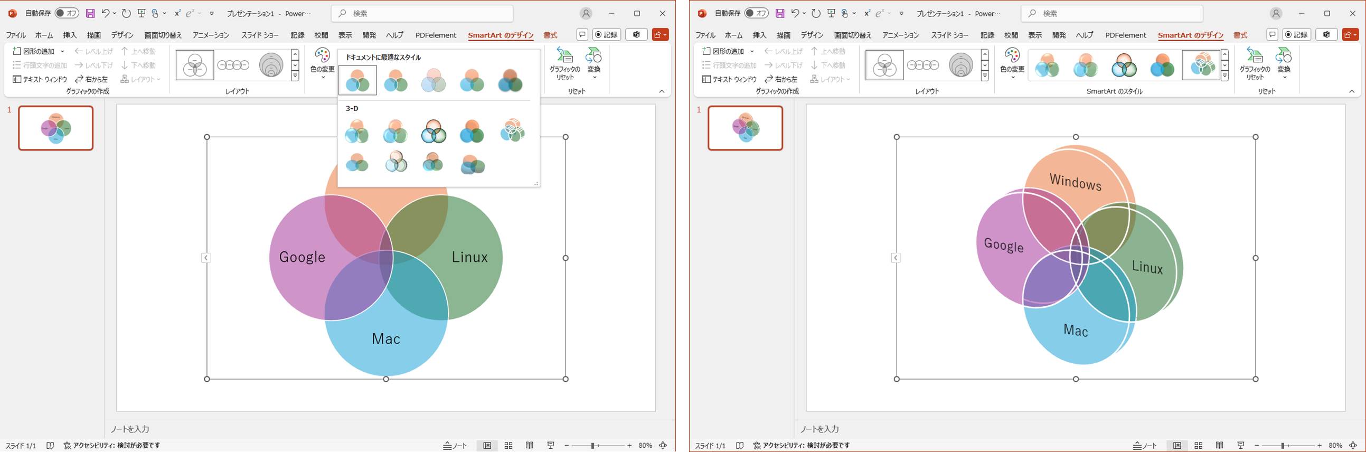Pick the fifth best-match style in left popup
The width and height of the screenshot is (1366, 452).
point(510,80)
